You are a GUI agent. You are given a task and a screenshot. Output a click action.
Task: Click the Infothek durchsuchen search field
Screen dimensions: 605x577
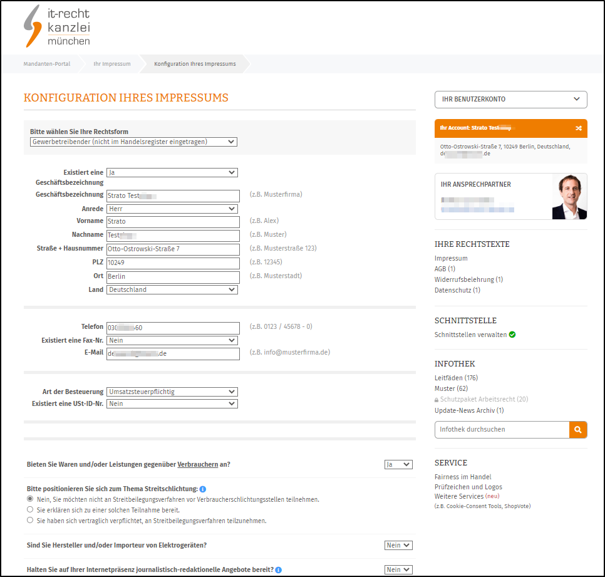502,429
